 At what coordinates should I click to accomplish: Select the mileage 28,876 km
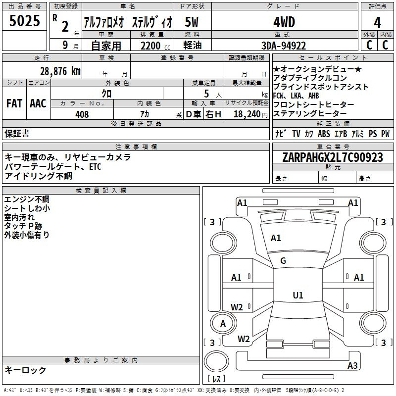pyautogui.click(x=60, y=71)
